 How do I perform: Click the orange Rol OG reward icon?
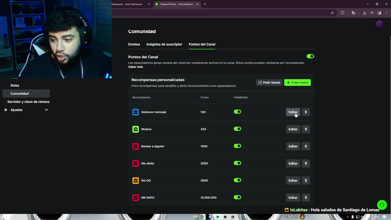135,181
